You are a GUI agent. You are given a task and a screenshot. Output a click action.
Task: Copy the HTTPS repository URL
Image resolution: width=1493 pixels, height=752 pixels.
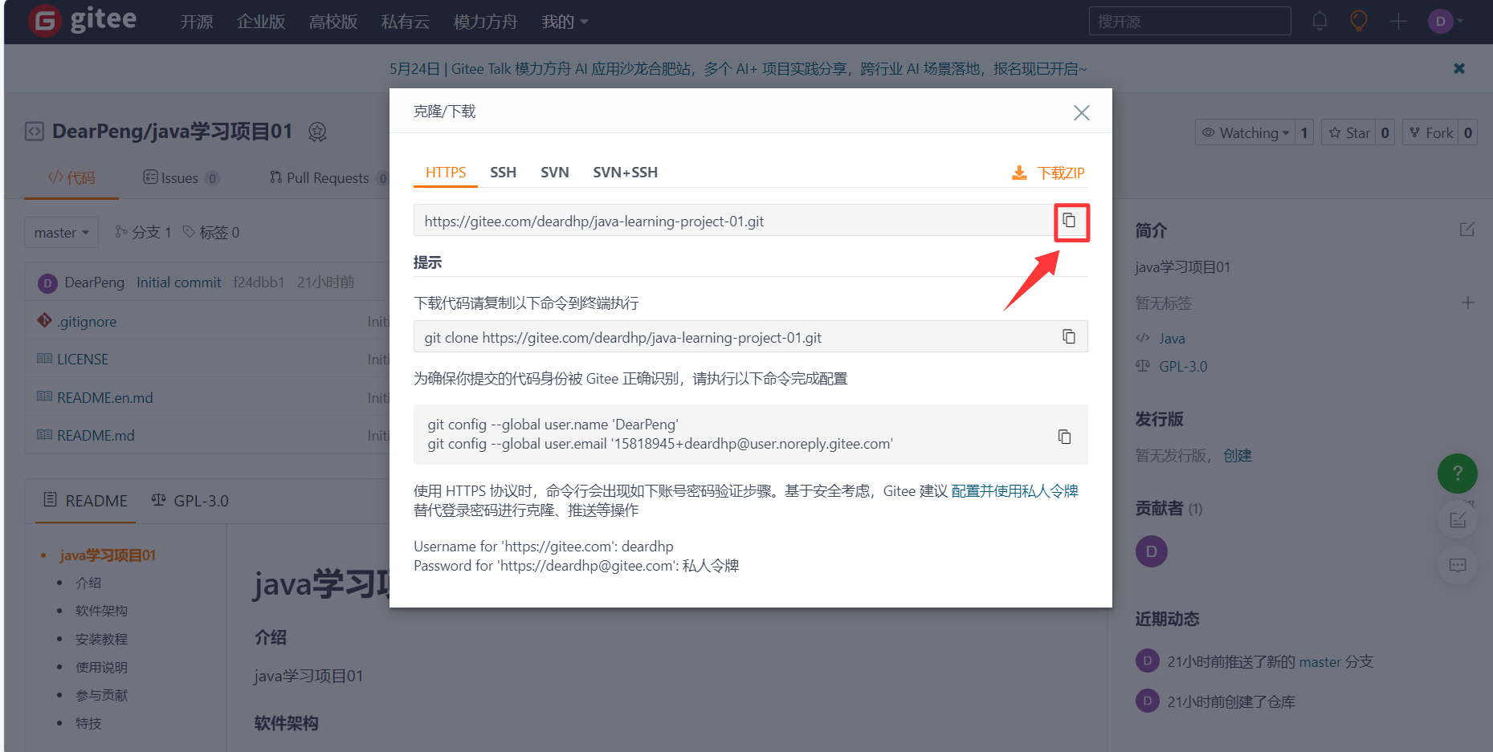[x=1069, y=220]
